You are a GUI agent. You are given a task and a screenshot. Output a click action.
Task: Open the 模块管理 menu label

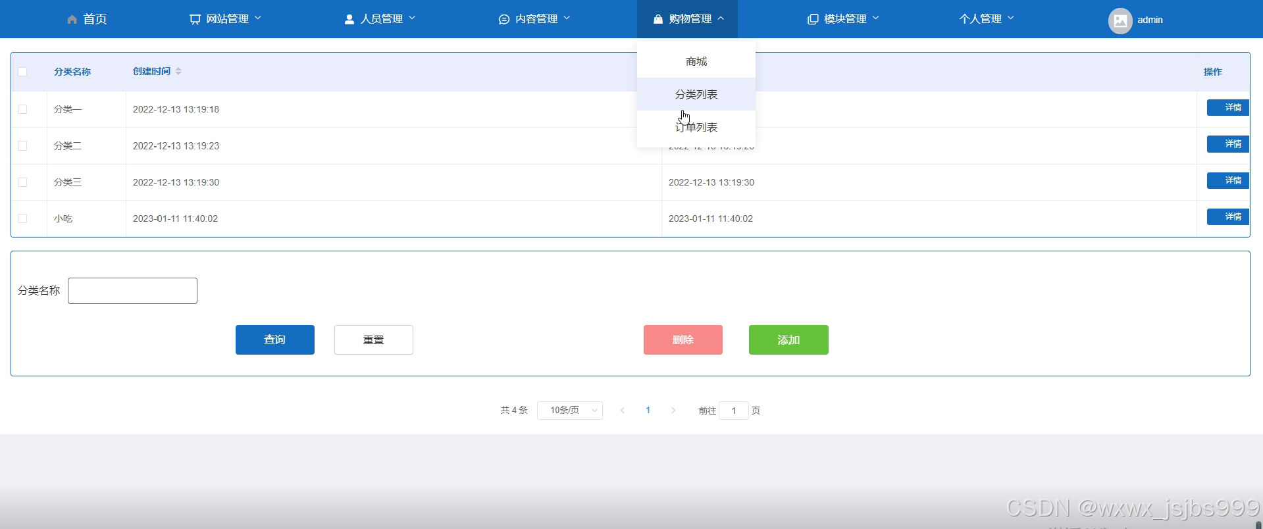click(845, 19)
